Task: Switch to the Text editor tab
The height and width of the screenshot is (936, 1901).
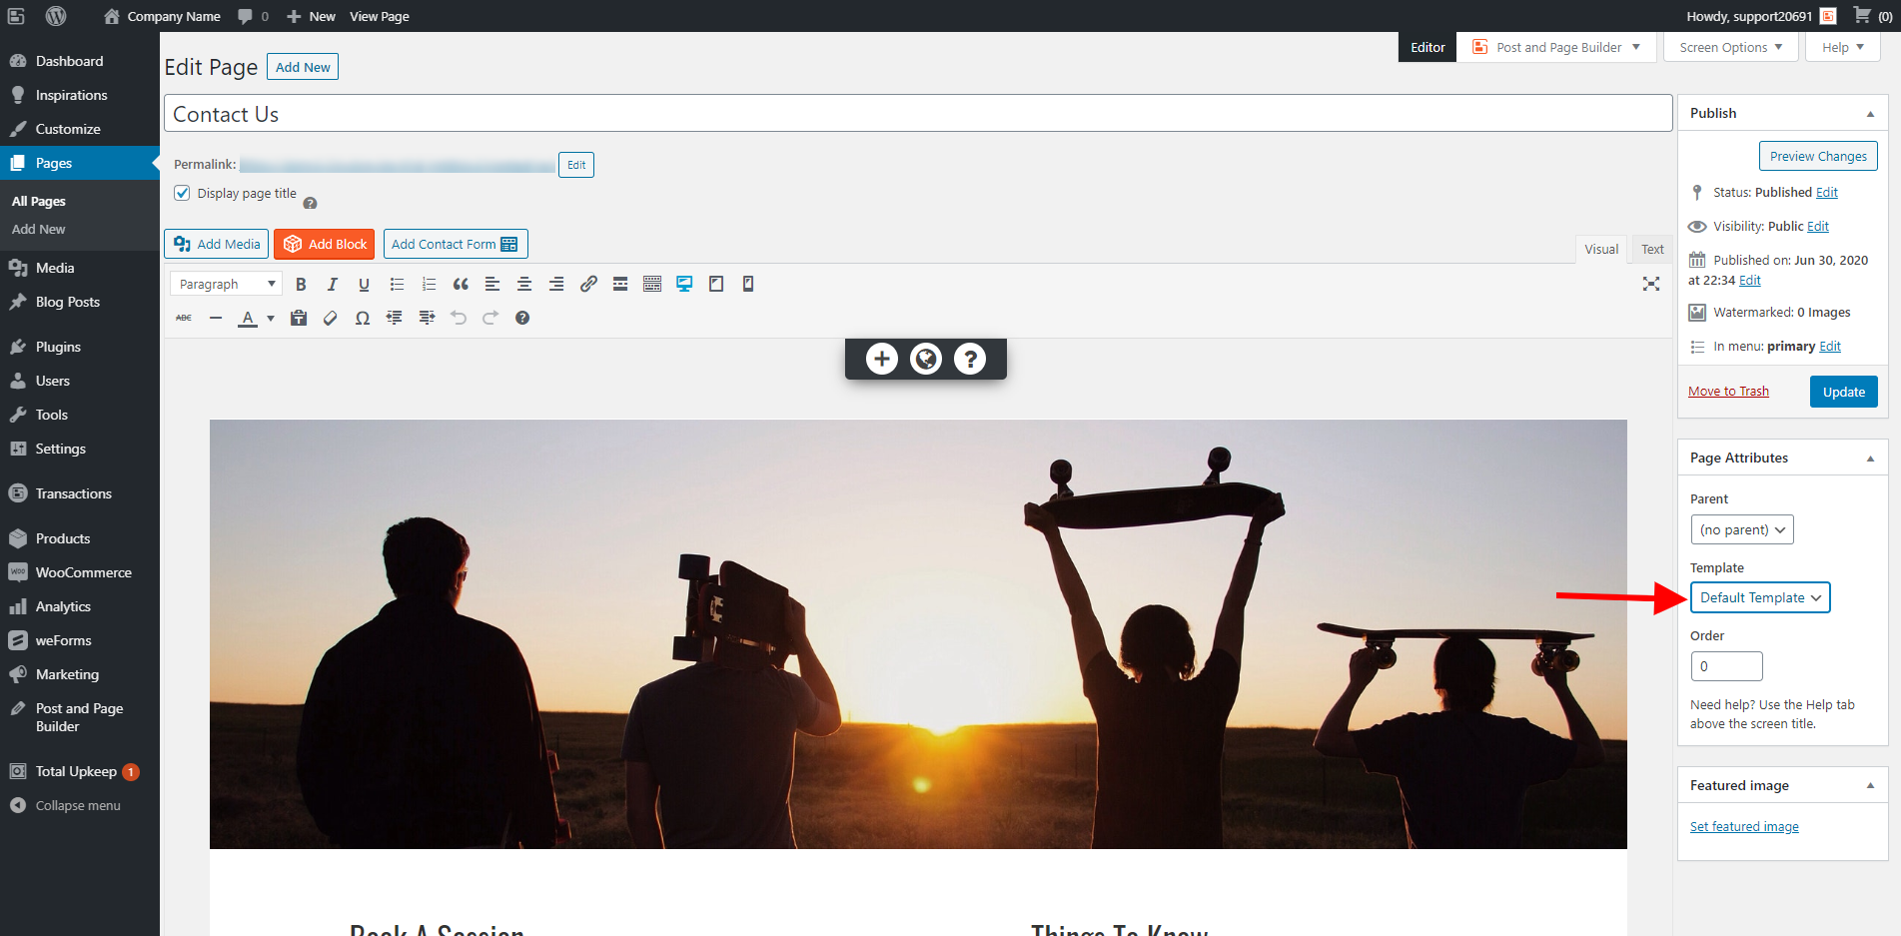Action: tap(1651, 249)
